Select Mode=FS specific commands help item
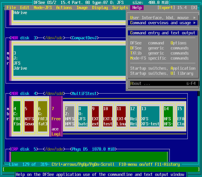 tap(163, 58)
